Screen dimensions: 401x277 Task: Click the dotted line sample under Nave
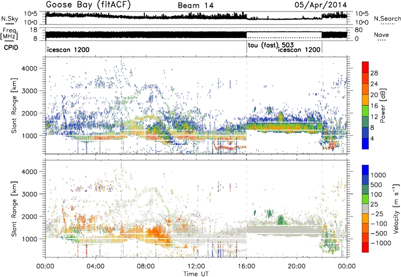(381, 40)
